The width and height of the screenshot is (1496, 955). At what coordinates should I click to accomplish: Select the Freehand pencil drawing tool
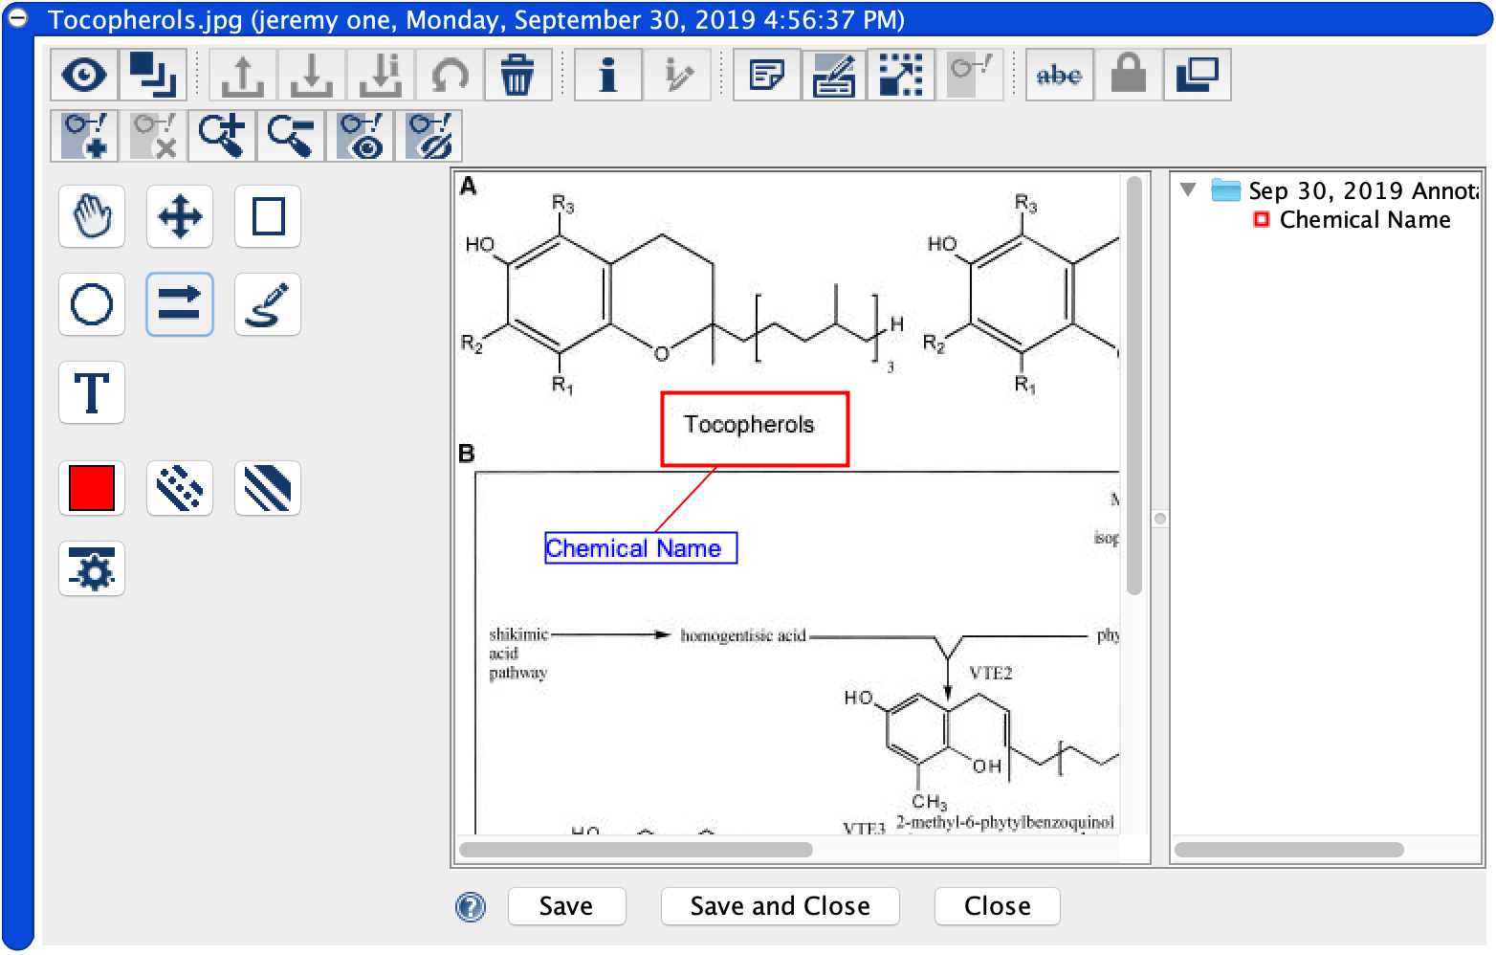coord(267,304)
